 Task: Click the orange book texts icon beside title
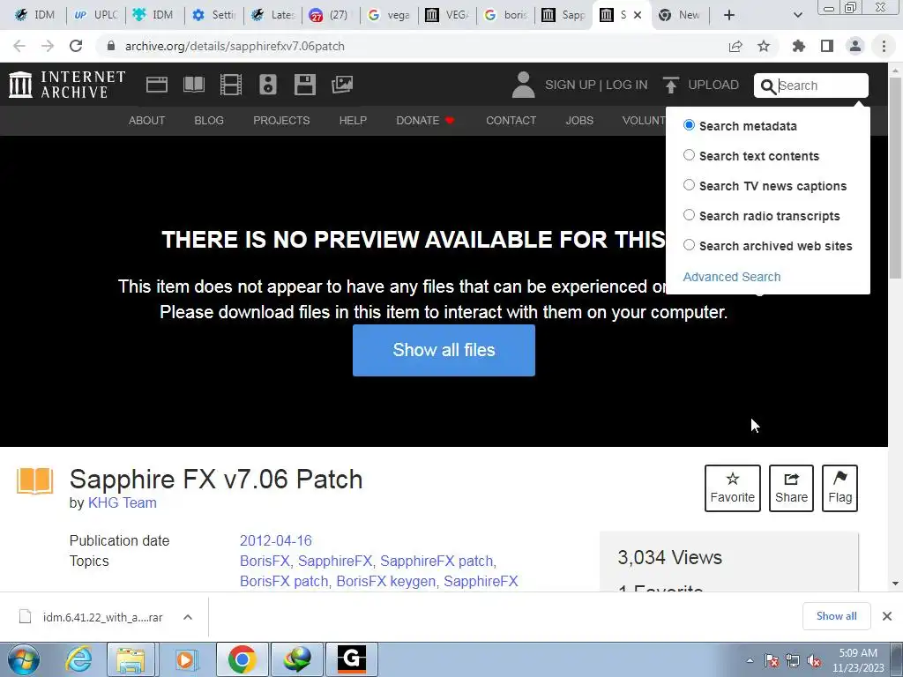coord(34,481)
